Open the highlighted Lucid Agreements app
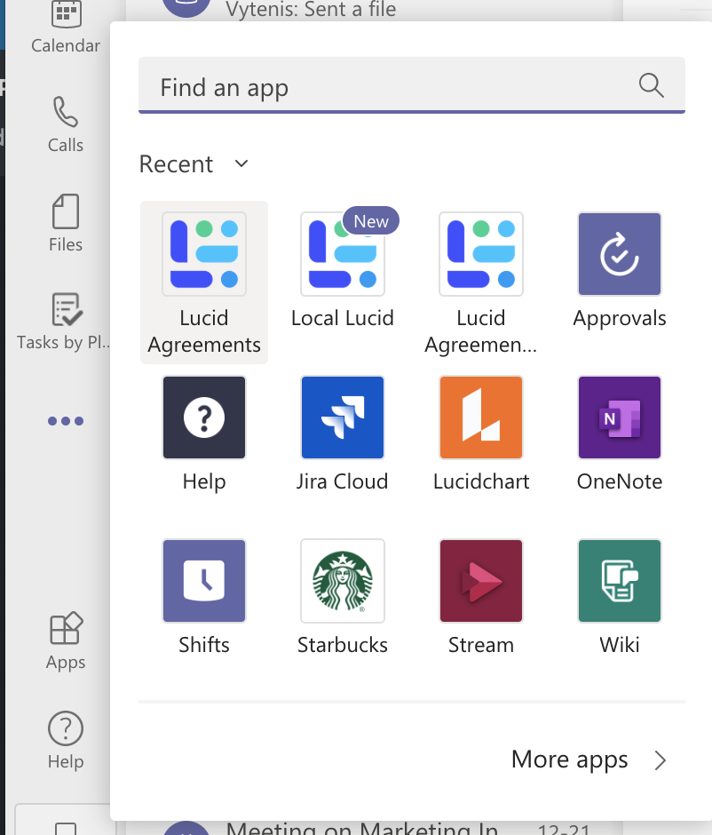 204,282
